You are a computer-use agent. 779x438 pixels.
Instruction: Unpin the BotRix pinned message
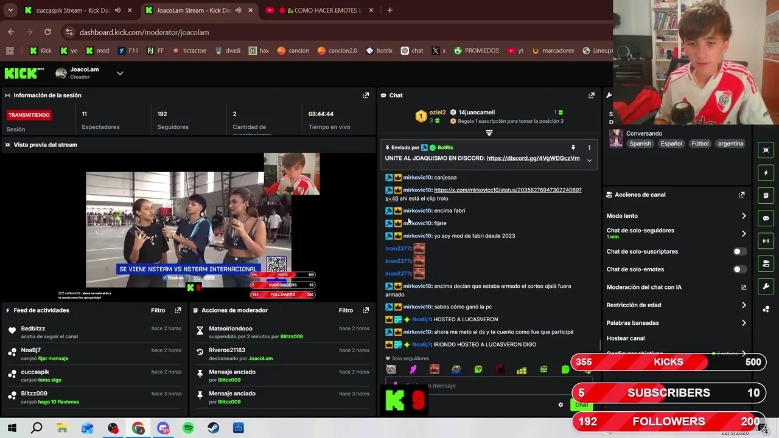tap(573, 148)
